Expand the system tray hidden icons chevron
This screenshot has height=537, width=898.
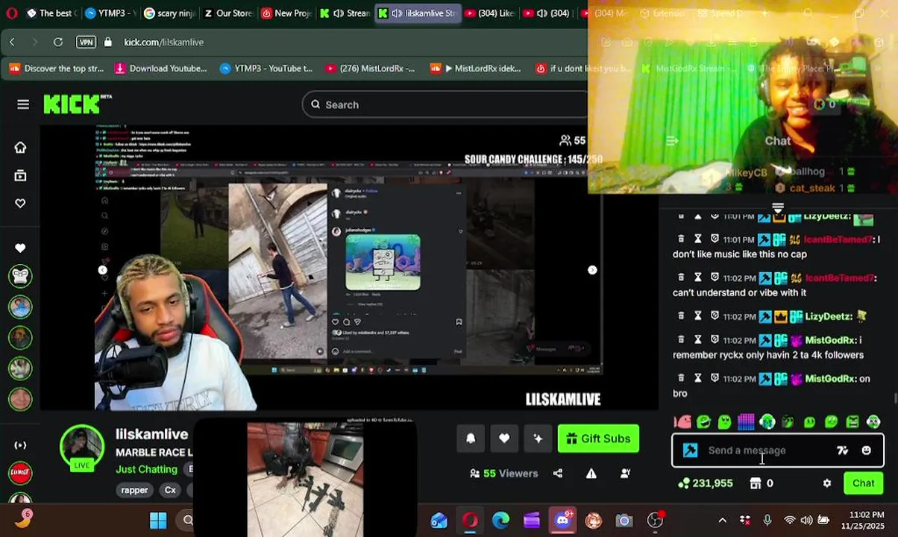pyautogui.click(x=722, y=521)
